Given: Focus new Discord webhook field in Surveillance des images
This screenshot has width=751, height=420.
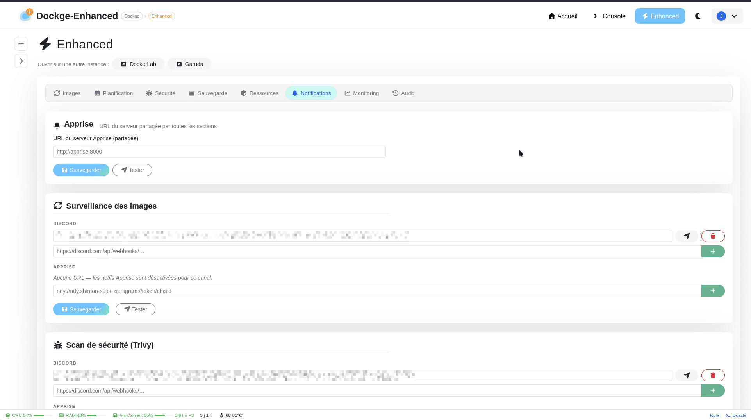Looking at the screenshot, I should (377, 251).
